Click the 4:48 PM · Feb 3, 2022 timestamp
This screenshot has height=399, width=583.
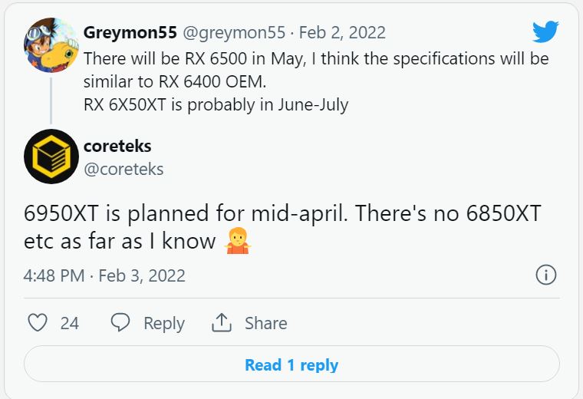(x=104, y=276)
